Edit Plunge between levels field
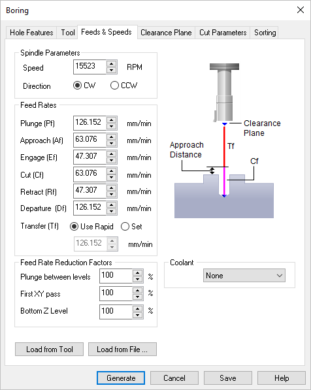 116,276
